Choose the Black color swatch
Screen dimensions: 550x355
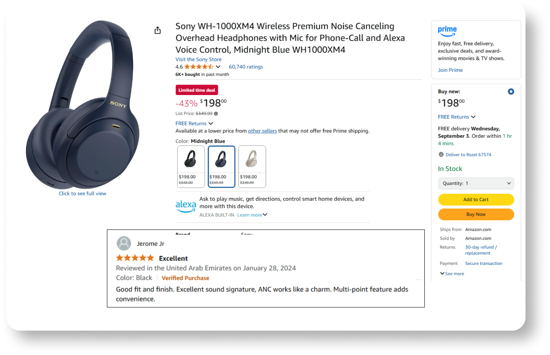[191, 167]
